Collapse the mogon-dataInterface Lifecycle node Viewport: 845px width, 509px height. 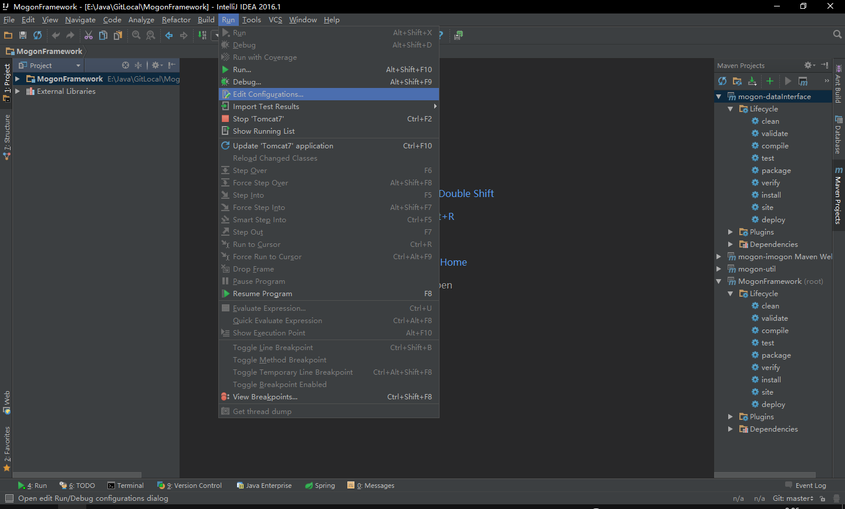click(x=730, y=108)
